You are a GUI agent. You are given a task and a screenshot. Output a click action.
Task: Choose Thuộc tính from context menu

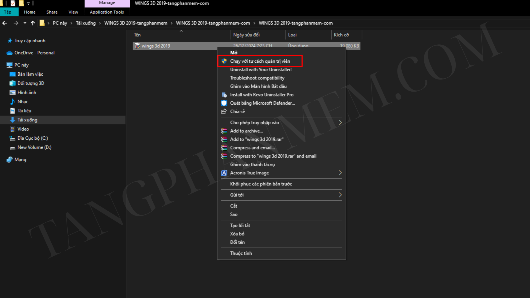[241, 253]
